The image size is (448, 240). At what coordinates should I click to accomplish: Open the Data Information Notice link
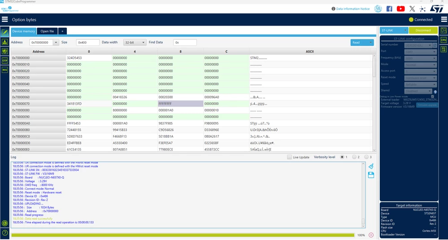352,9
